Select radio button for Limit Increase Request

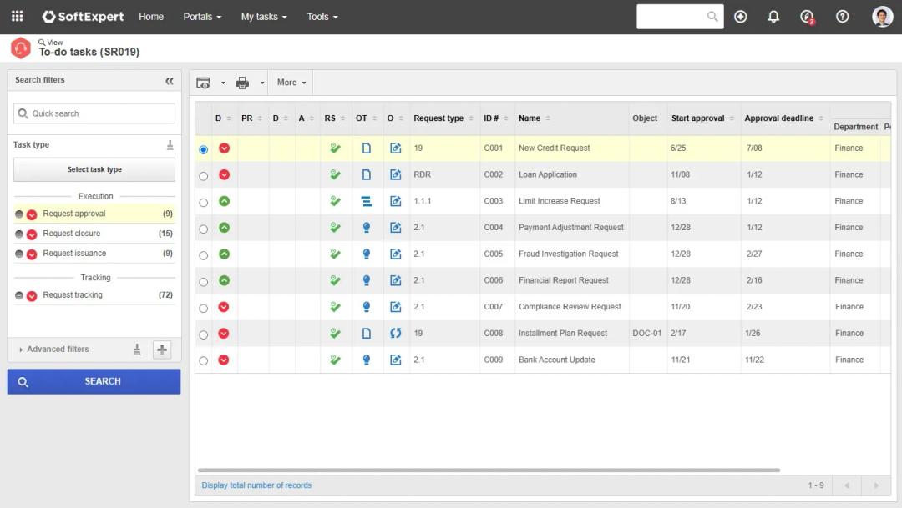point(204,203)
